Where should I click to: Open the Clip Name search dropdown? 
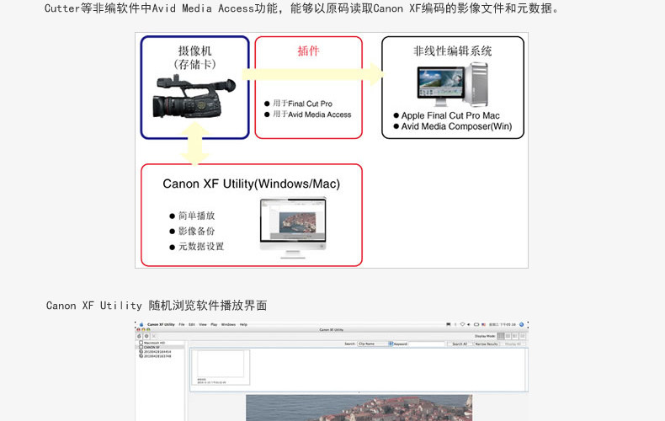pos(375,344)
